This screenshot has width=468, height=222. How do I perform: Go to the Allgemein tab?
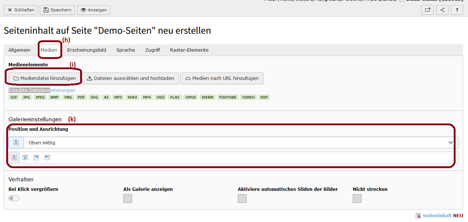coord(19,50)
